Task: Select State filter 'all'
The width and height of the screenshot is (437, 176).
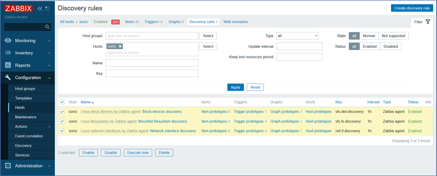Action: tap(354, 36)
